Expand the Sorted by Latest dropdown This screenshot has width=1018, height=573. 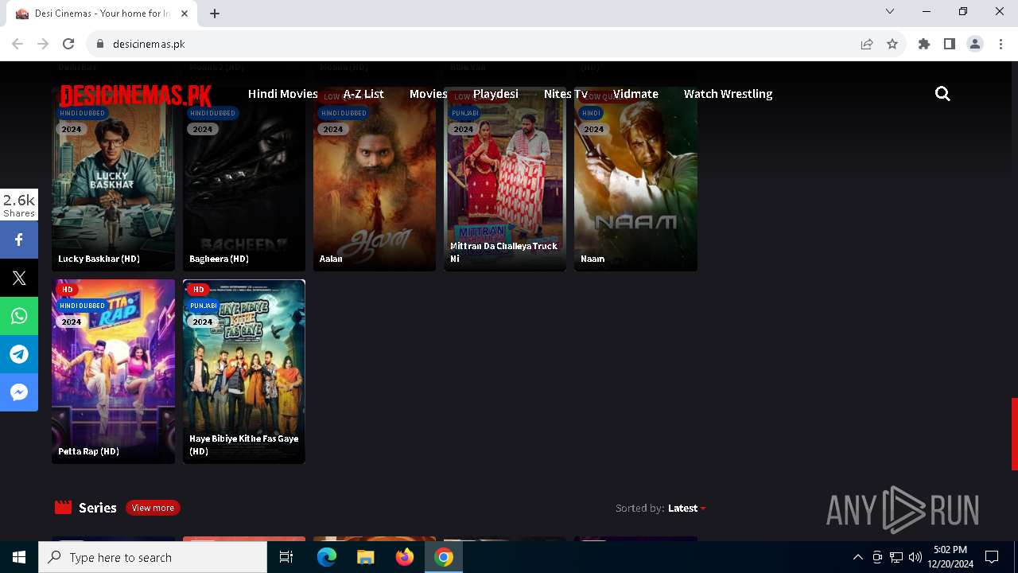tap(687, 508)
